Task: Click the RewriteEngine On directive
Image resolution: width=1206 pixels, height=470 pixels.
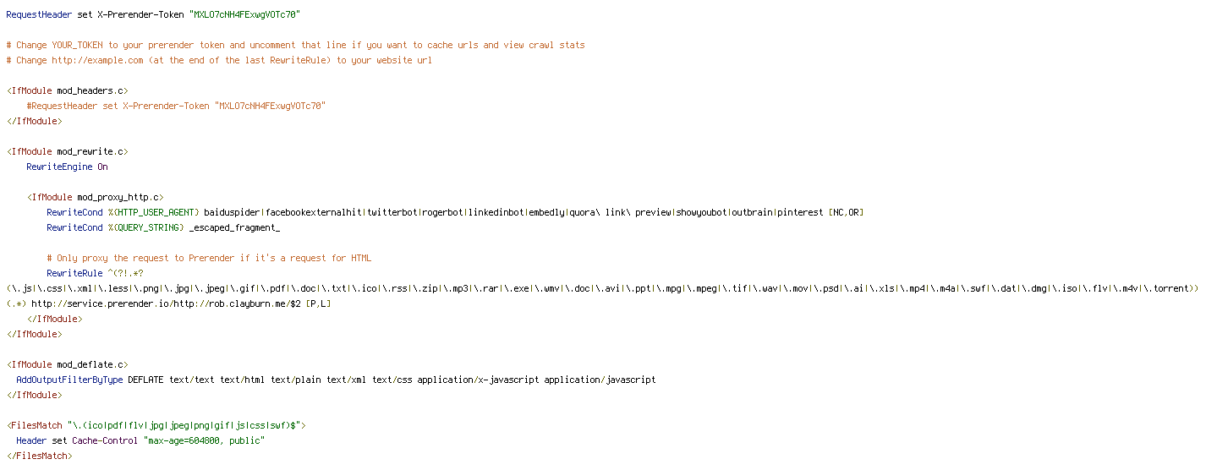Action: [67, 167]
